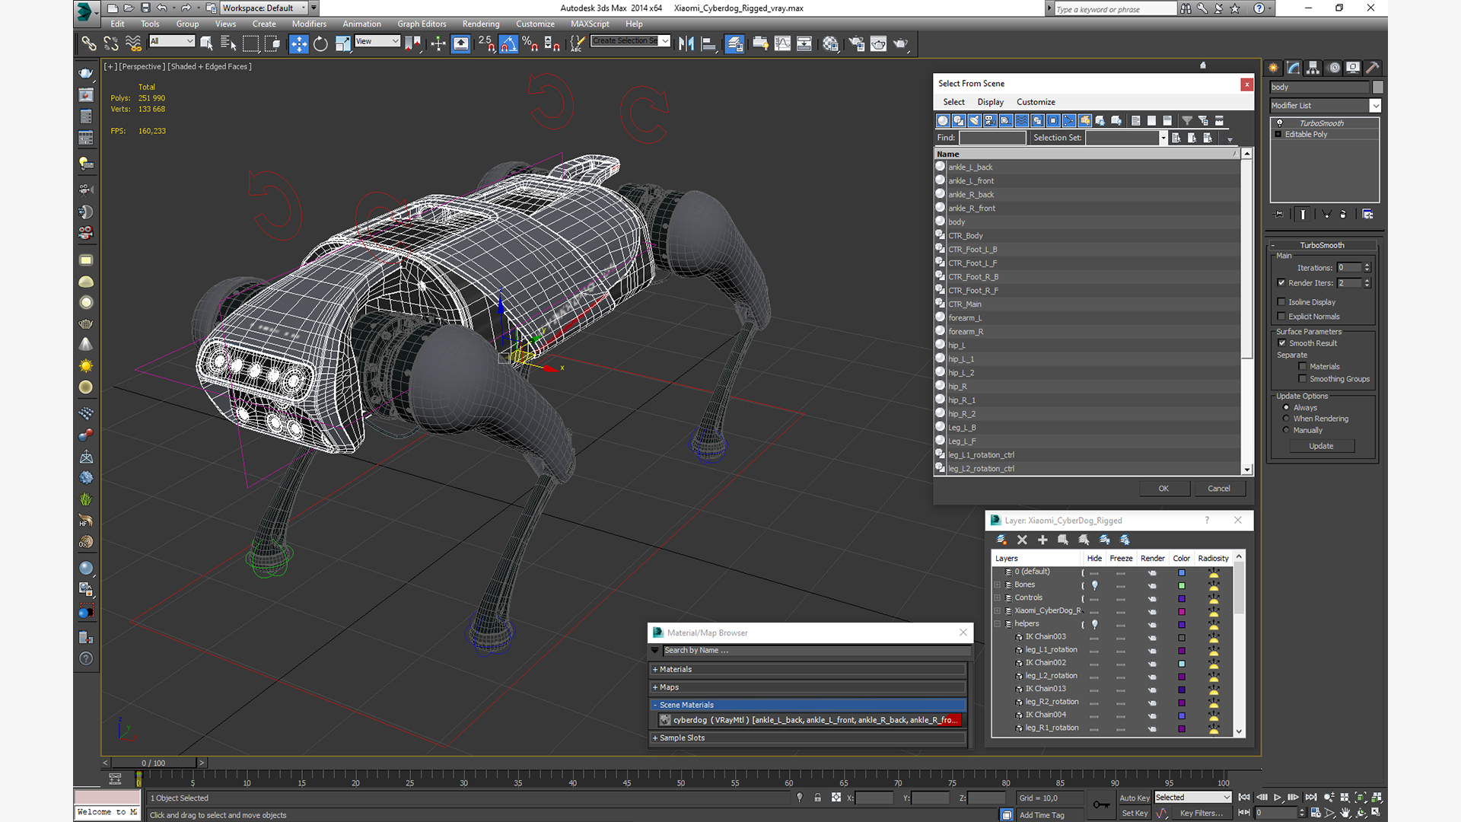Open the Modifiers menu

tap(309, 24)
